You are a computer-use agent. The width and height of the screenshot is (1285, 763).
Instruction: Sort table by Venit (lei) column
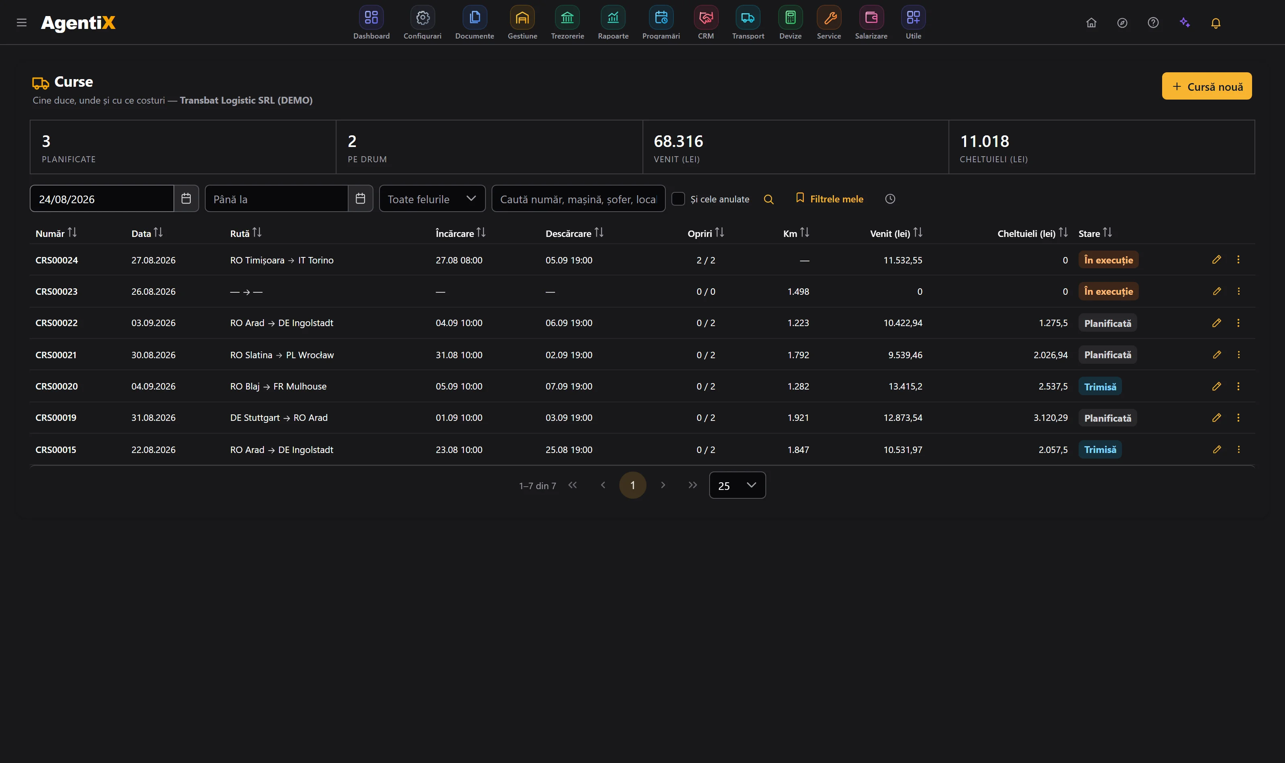896,233
